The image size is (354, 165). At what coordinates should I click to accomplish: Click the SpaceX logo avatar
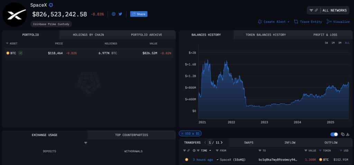coord(14,14)
